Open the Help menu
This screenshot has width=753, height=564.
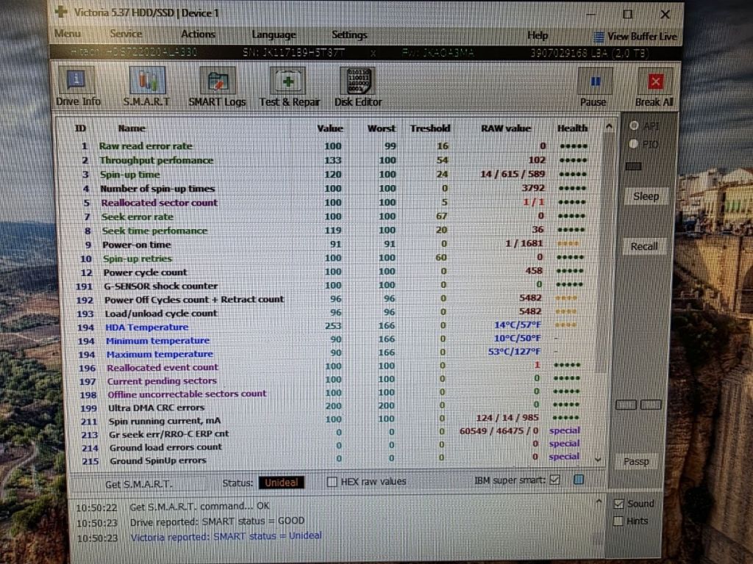point(538,35)
